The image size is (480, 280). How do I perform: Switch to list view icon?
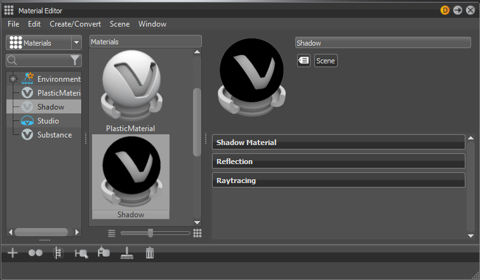coord(112,233)
